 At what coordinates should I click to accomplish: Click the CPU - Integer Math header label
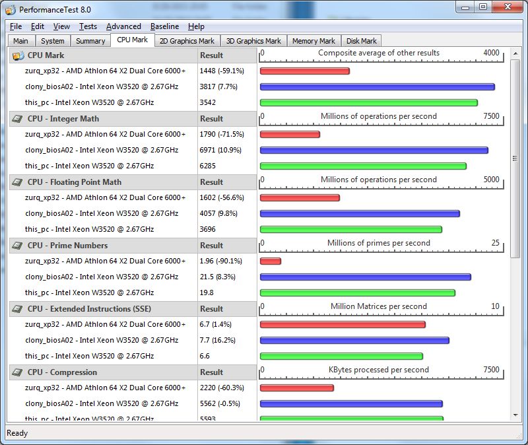pos(63,119)
